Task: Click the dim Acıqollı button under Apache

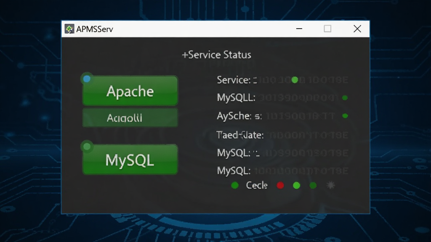Action: coord(130,118)
